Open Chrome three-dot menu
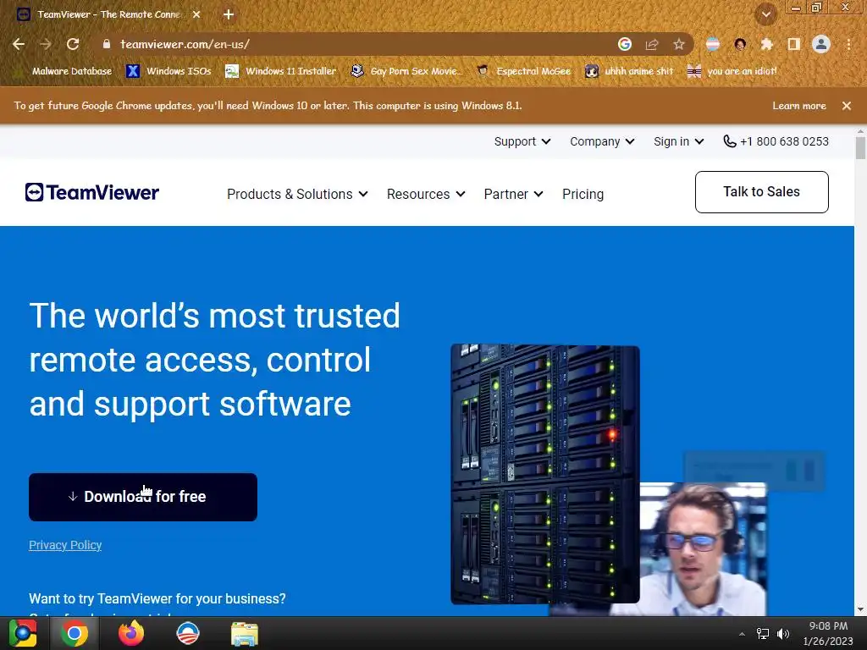The height and width of the screenshot is (650, 867). [848, 44]
